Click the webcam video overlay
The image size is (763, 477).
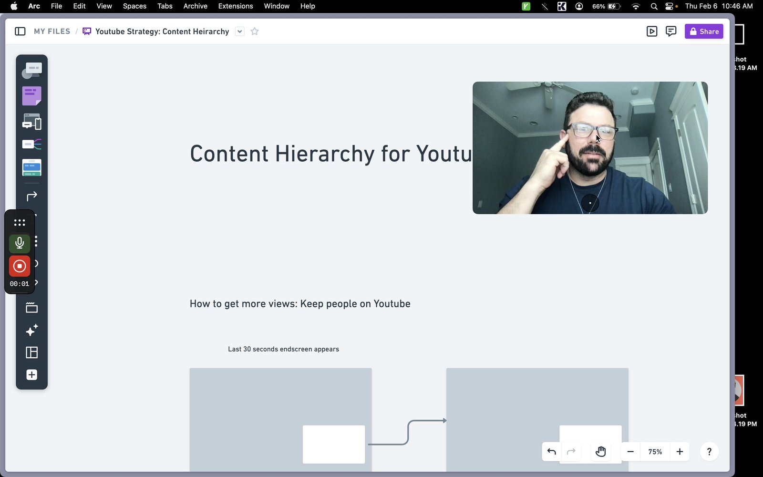590,148
